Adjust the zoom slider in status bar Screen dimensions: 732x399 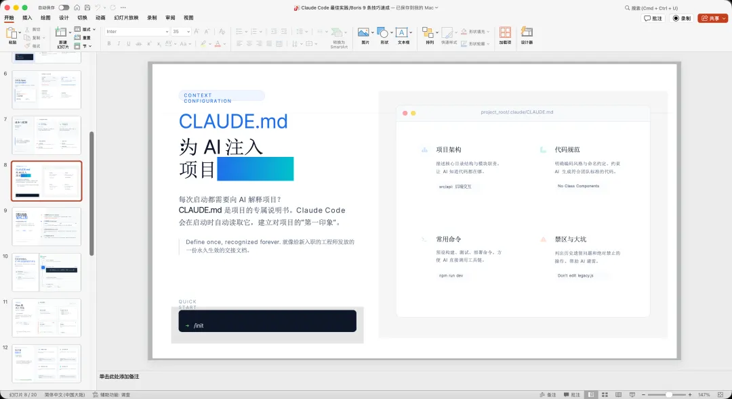click(x=668, y=395)
